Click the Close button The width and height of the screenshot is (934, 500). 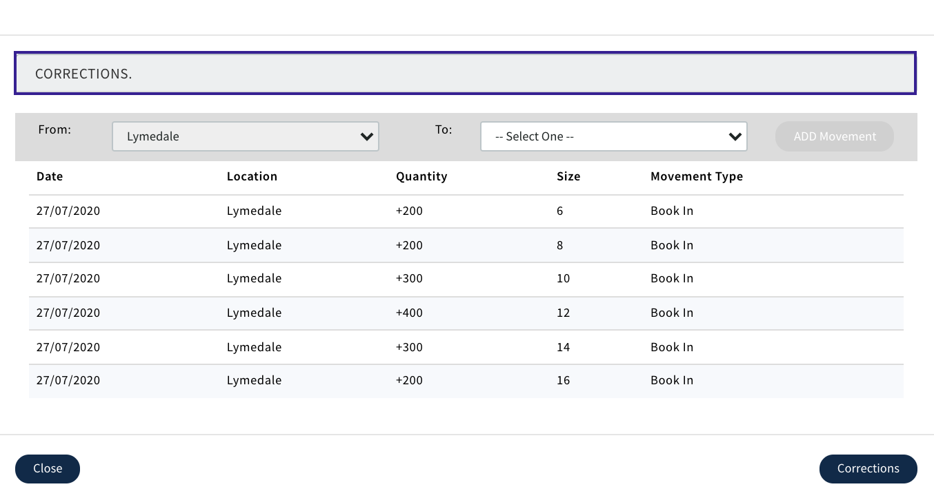click(48, 468)
